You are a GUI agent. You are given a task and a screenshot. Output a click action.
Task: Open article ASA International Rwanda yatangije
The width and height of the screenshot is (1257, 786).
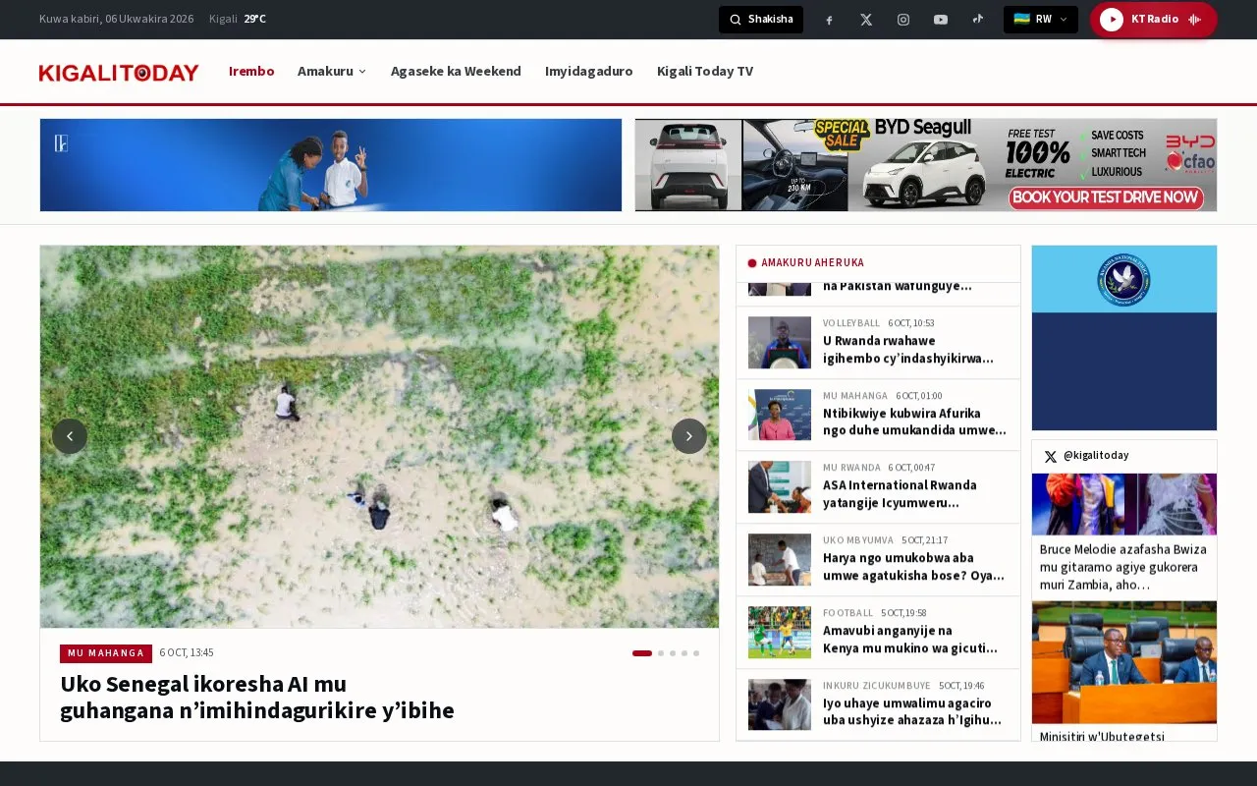[901, 493]
